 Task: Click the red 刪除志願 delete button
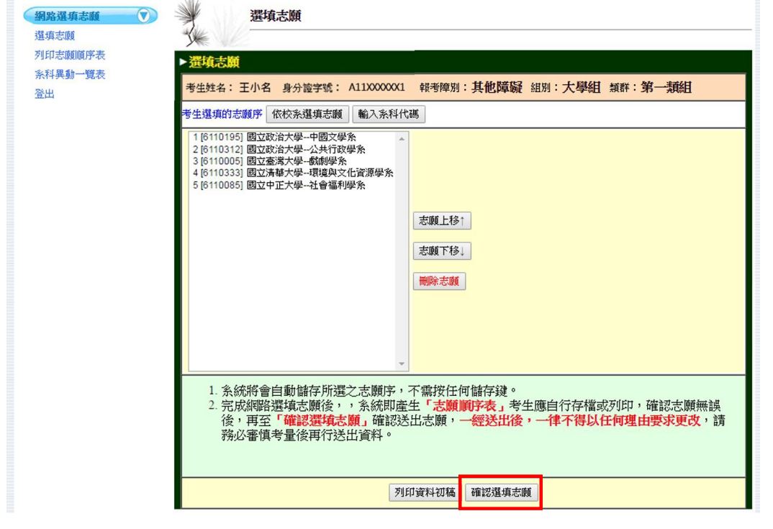pos(439,281)
